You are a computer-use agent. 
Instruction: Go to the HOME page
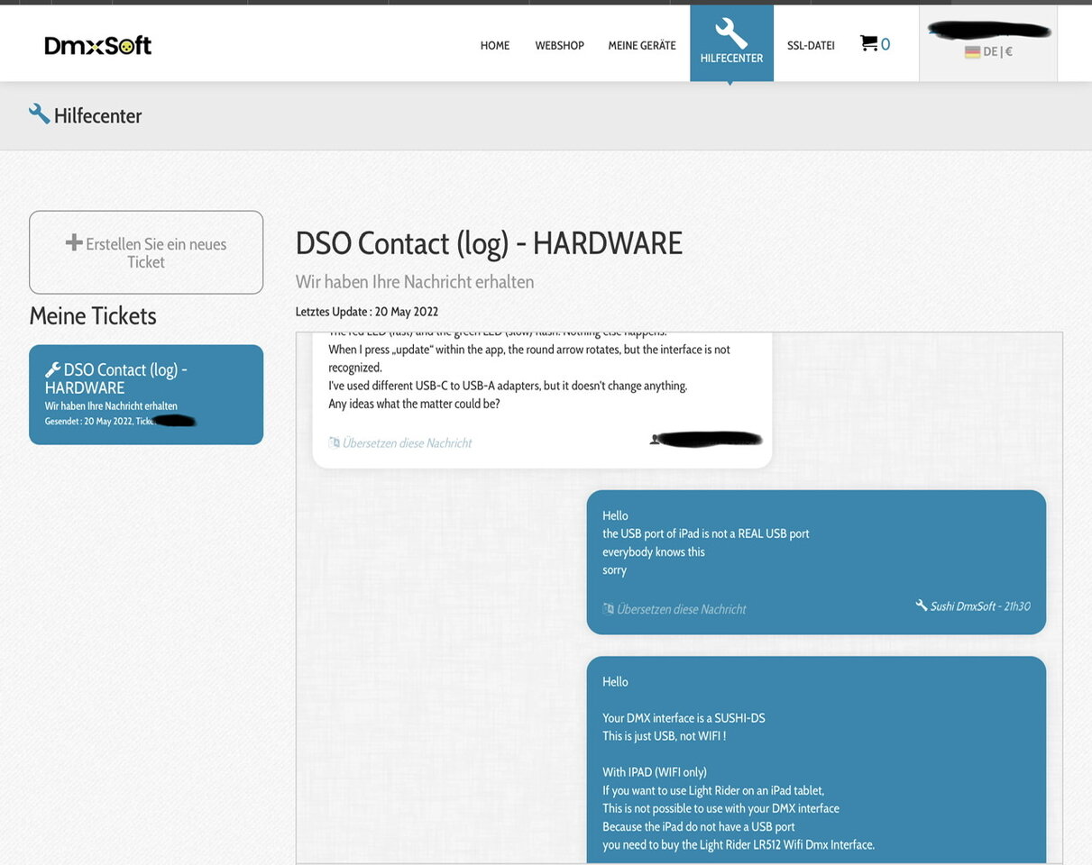pos(495,45)
